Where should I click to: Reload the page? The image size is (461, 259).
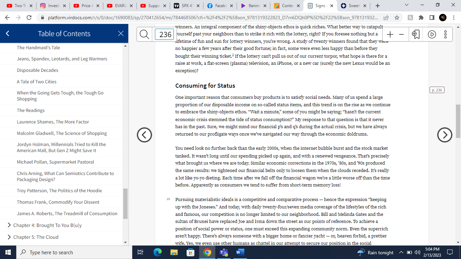click(29, 18)
